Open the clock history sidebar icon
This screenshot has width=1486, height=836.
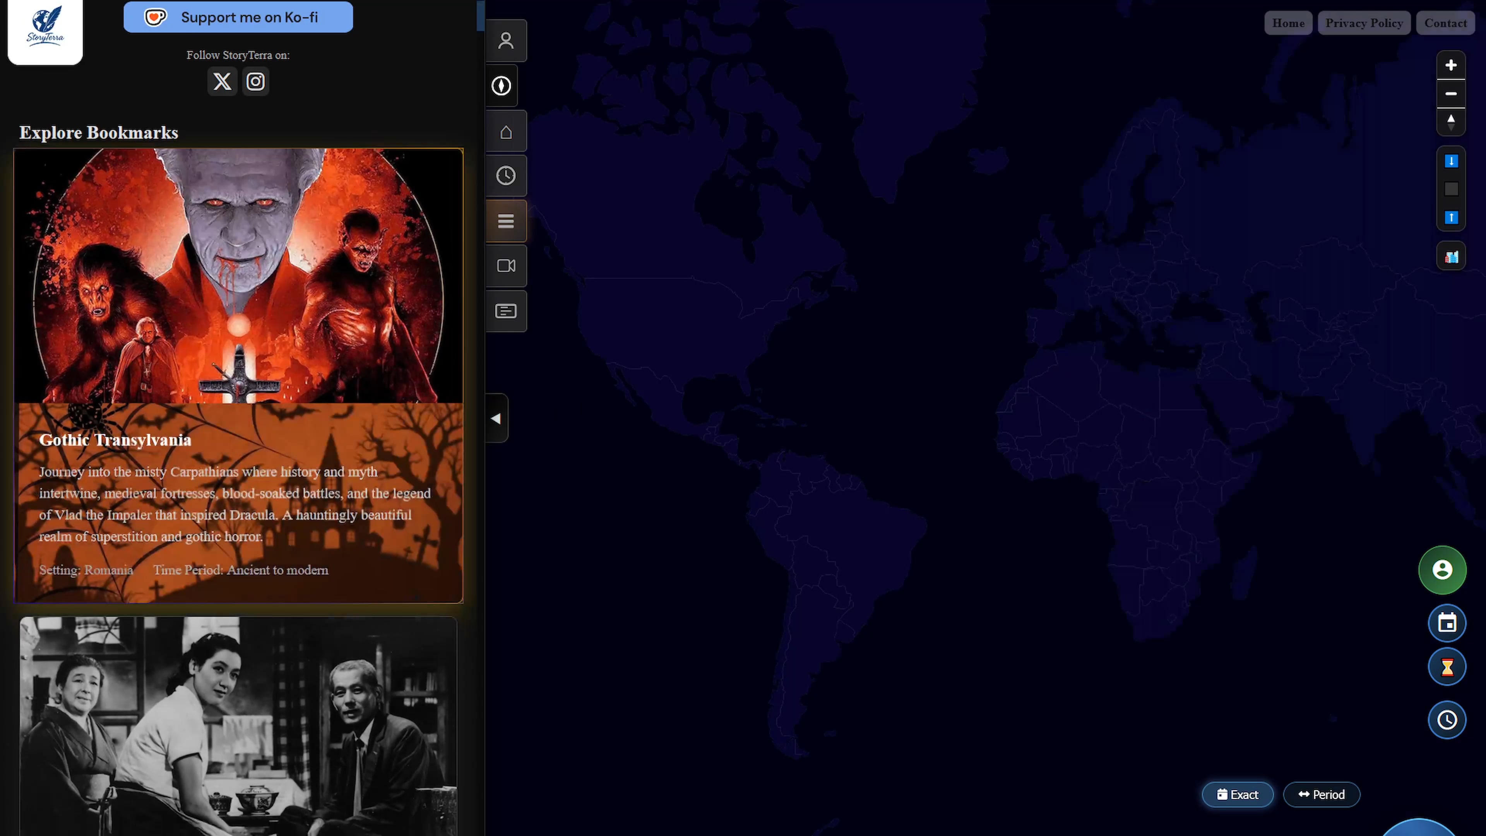(x=505, y=176)
